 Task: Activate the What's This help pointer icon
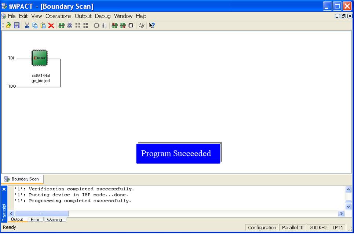pos(152,26)
